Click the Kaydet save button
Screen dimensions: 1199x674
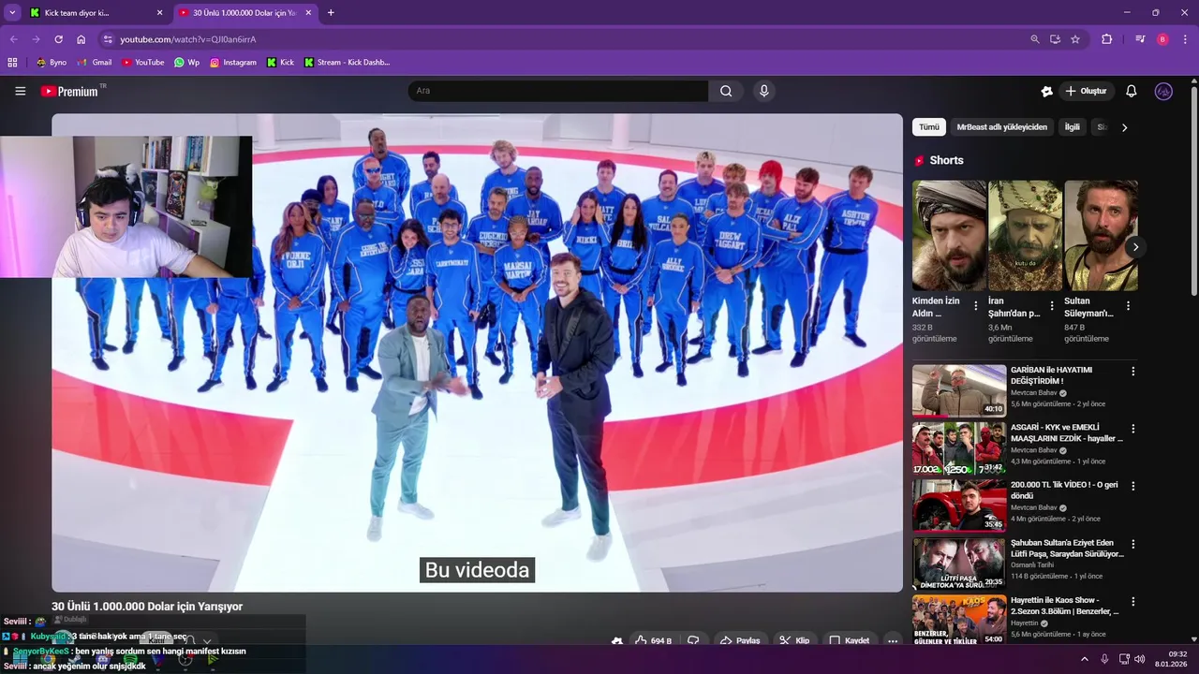[x=850, y=640]
